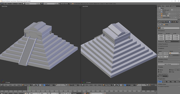Open the File menu
Screen dimensions: 180x94
coord(5,4)
